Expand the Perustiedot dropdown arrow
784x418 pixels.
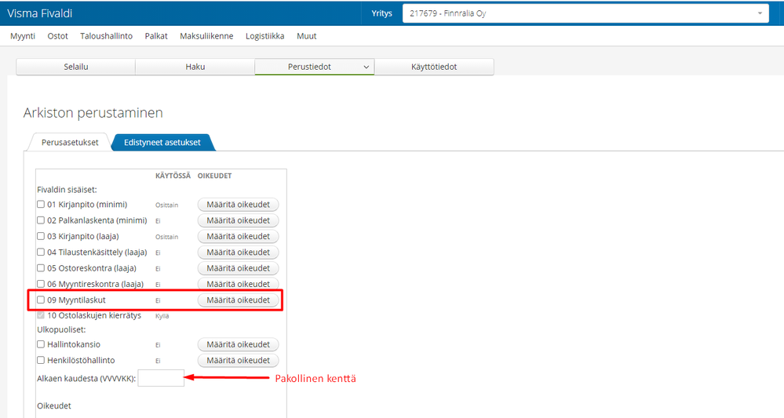[366, 67]
